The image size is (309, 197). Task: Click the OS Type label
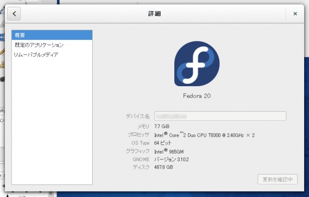140,143
